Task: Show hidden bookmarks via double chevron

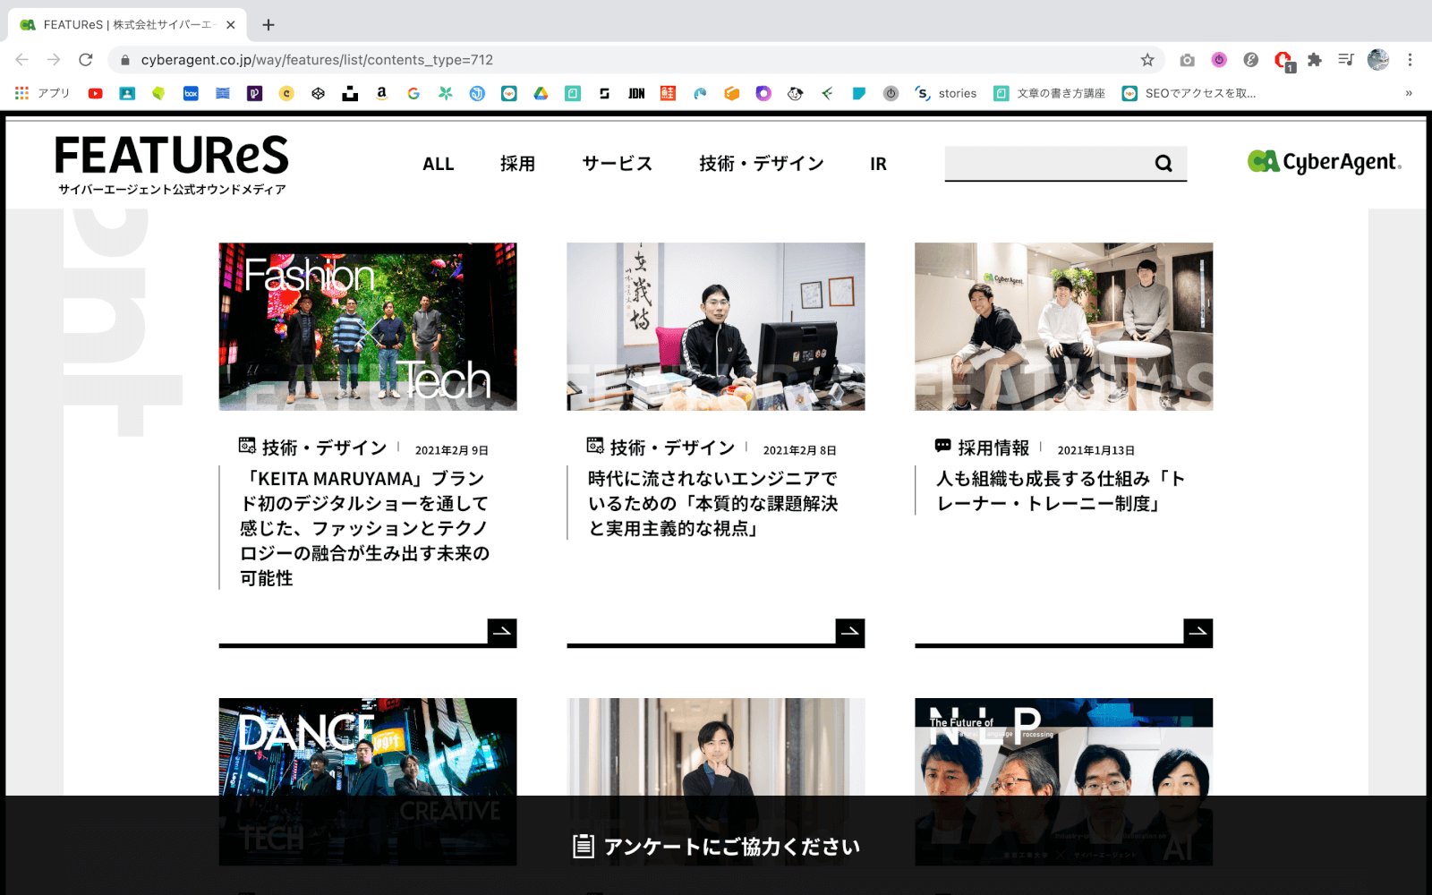Action: point(1409,93)
